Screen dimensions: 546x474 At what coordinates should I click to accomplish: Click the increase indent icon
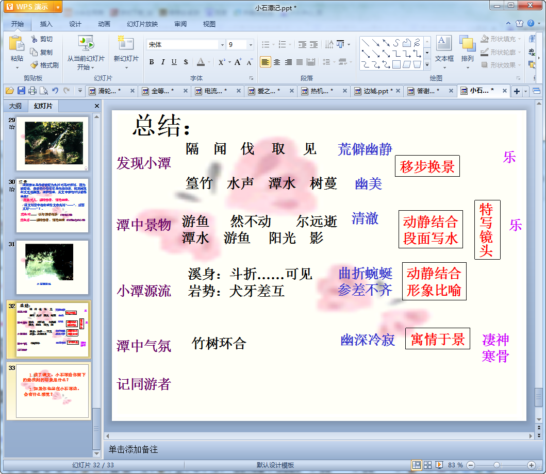click(x=314, y=44)
